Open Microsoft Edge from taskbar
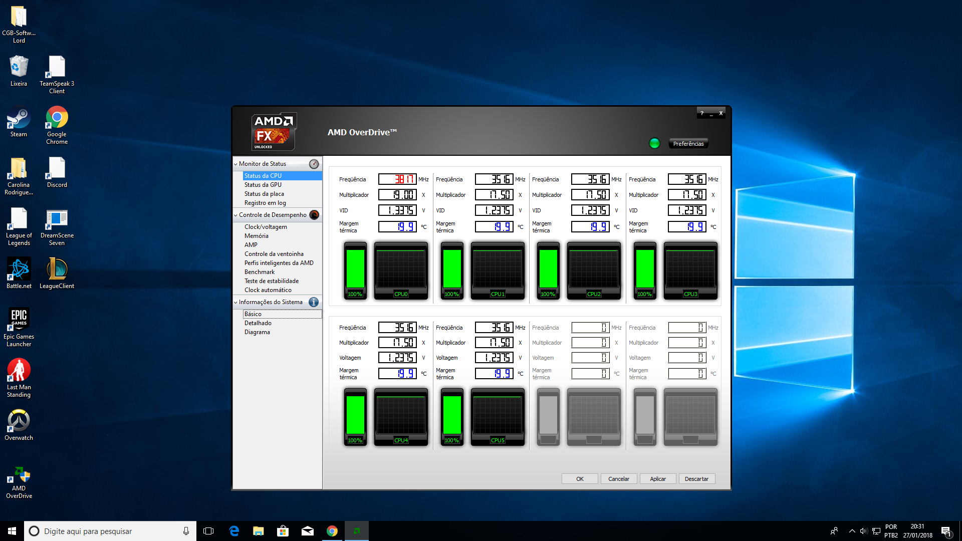The height and width of the screenshot is (541, 962). coord(234,531)
